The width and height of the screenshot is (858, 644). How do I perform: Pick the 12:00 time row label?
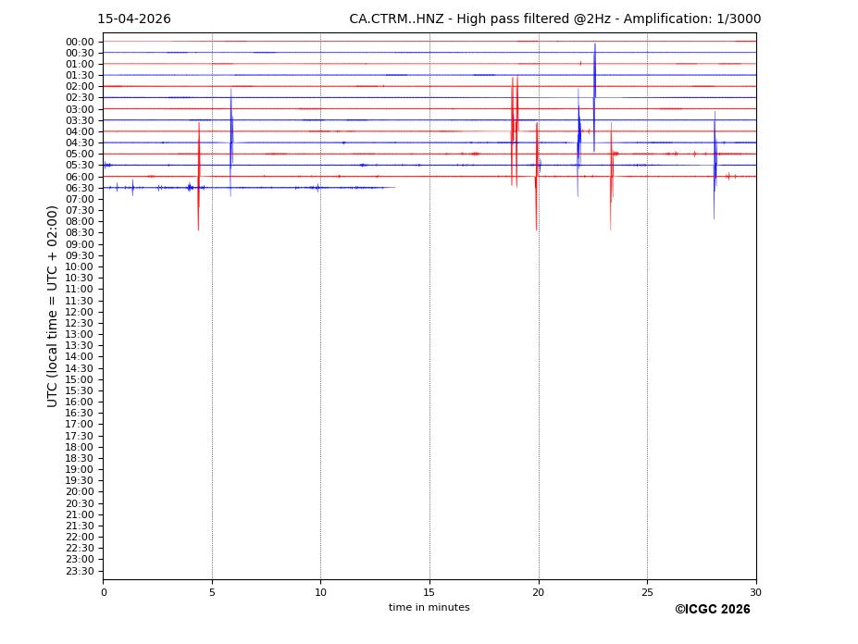click(x=80, y=312)
